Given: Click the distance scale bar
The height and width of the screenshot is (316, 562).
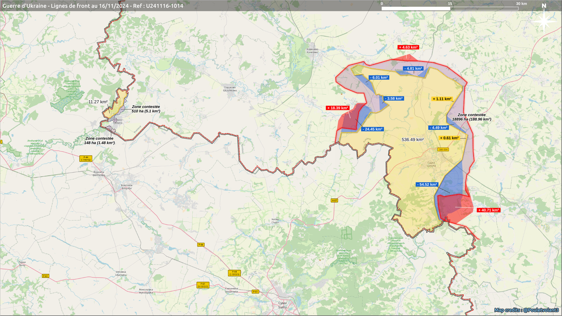Looking at the screenshot, I should 450,8.
